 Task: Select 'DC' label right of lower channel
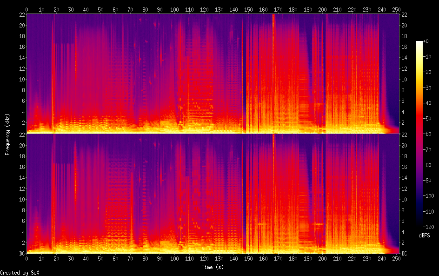(404, 254)
